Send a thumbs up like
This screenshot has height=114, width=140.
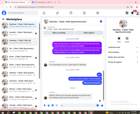(x=102, y=106)
